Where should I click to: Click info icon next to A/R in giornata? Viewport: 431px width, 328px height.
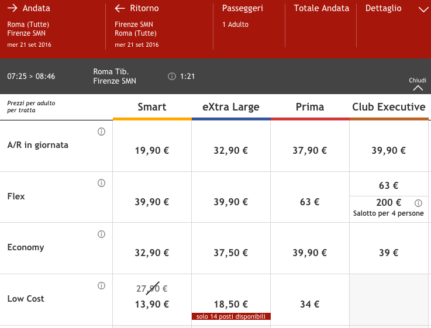click(101, 132)
